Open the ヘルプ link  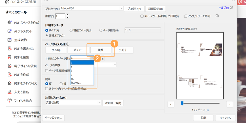coord(224,8)
